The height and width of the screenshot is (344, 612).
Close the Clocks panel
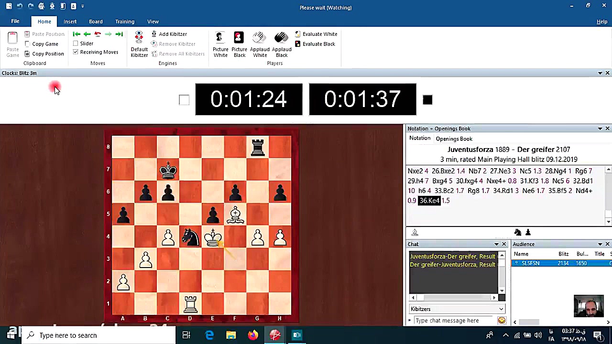[607, 73]
